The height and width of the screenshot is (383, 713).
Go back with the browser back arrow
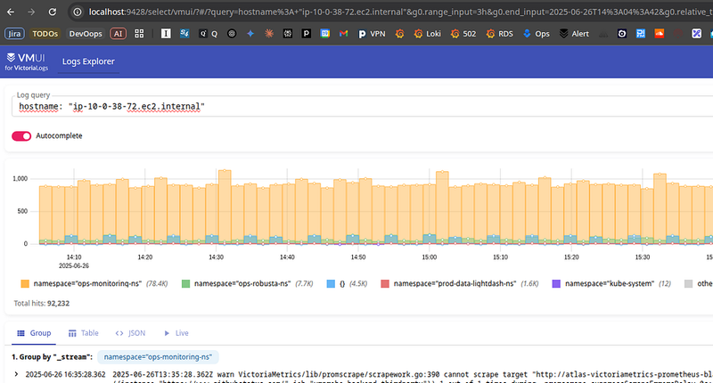pos(11,12)
